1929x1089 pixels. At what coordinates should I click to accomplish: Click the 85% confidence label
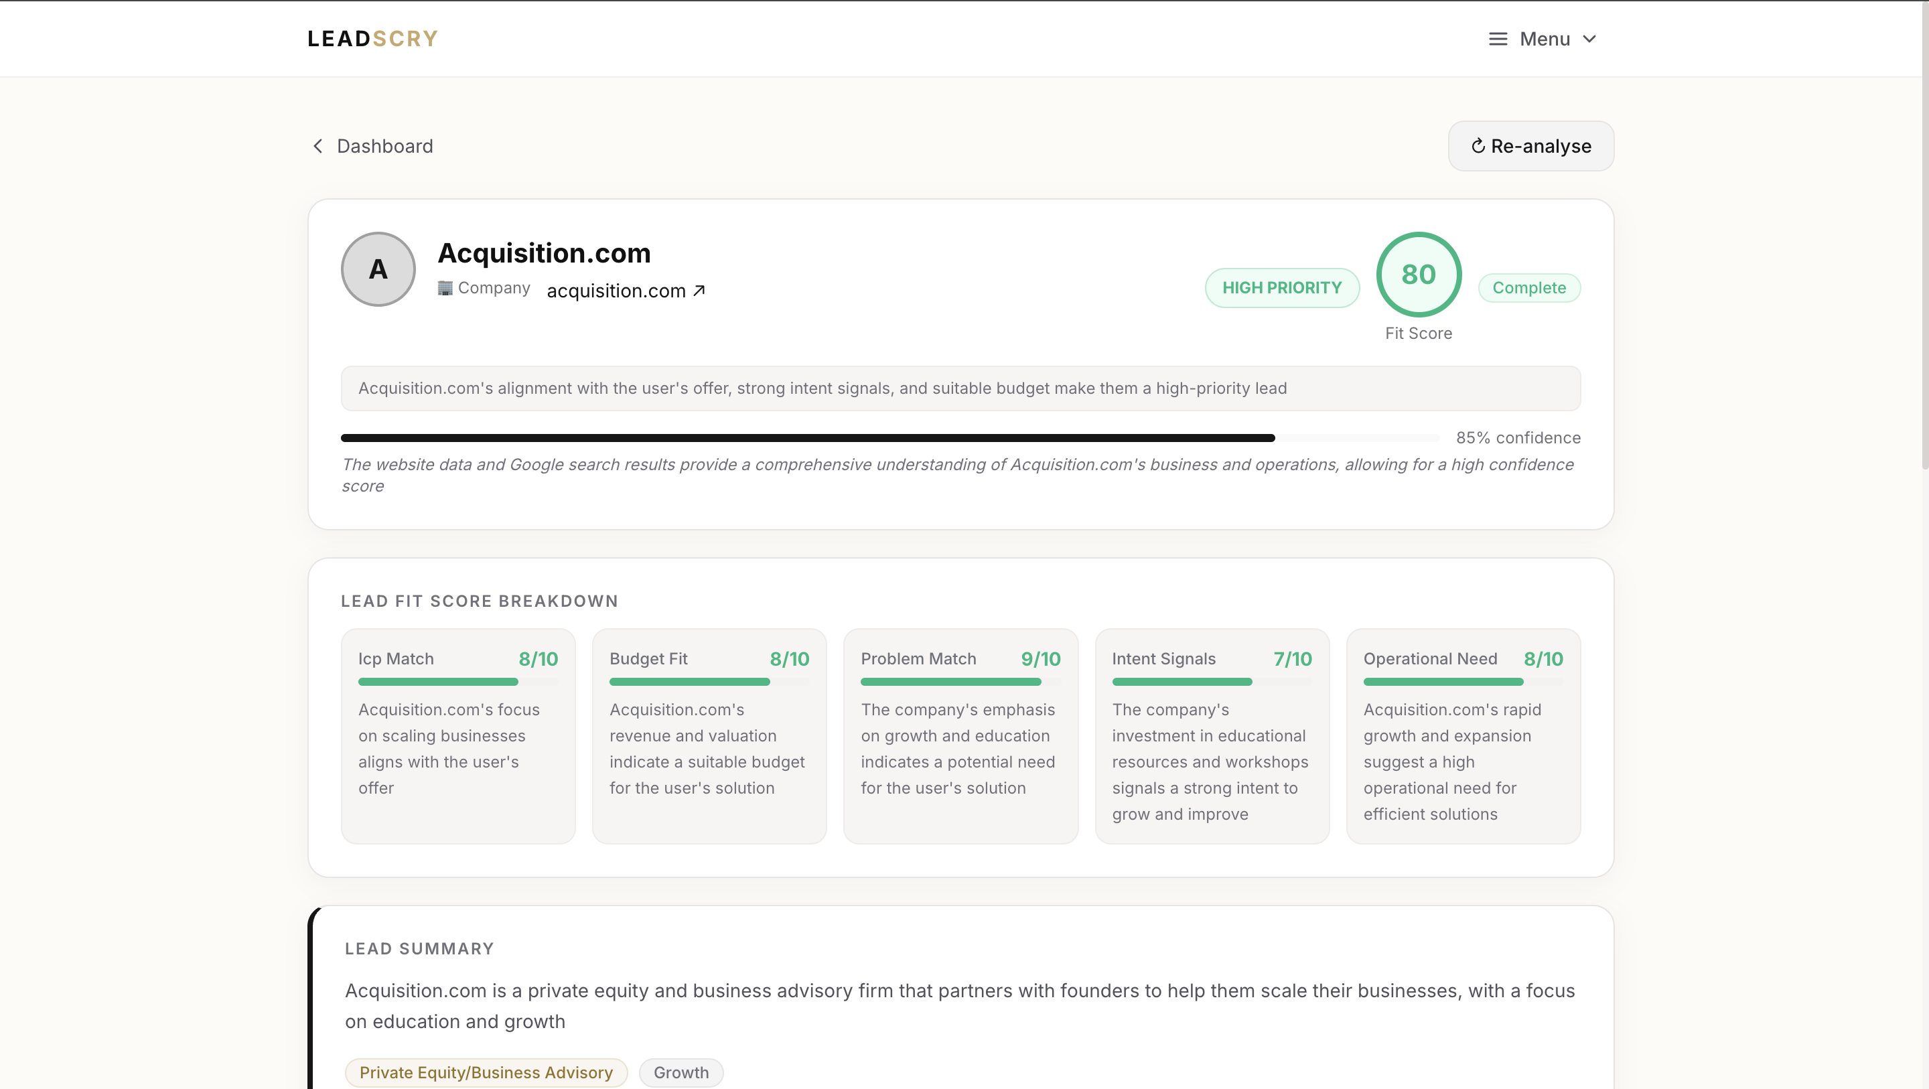(1518, 437)
